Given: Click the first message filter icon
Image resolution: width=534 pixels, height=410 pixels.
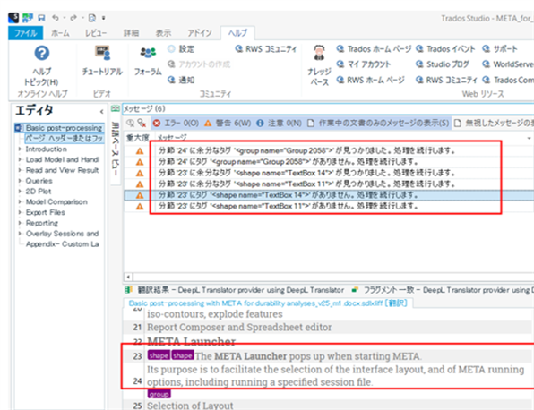Looking at the screenshot, I should click(130, 123).
